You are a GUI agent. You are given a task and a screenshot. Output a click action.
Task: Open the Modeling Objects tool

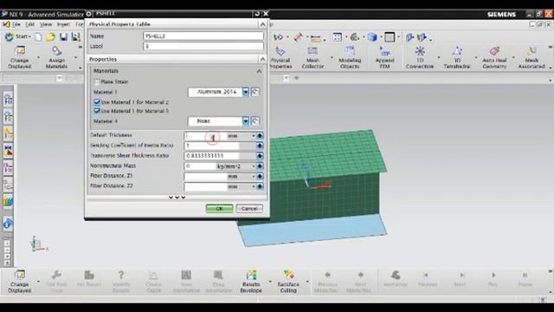pos(350,57)
